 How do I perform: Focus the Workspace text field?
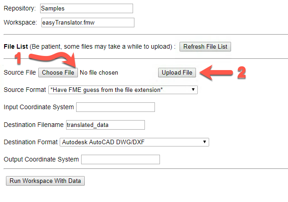88,23
